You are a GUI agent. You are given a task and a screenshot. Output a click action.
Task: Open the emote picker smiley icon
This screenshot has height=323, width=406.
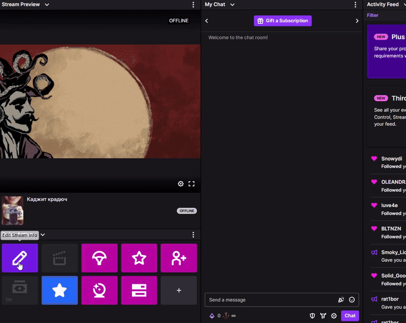(x=352, y=300)
